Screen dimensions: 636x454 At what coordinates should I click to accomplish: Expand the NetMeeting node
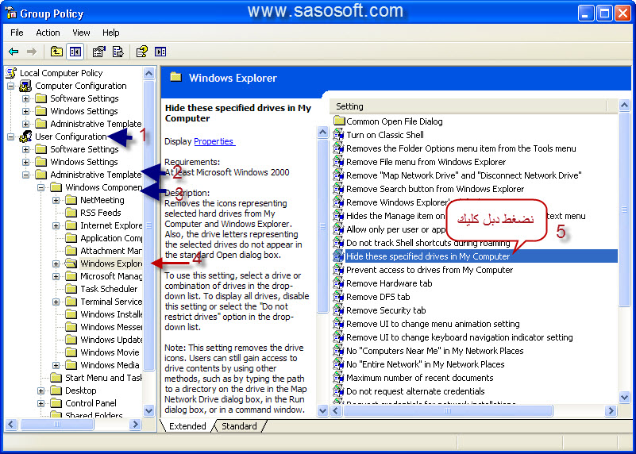coord(56,200)
